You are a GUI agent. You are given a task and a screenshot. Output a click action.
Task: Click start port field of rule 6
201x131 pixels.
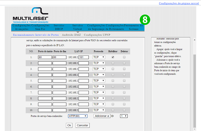[45, 87]
